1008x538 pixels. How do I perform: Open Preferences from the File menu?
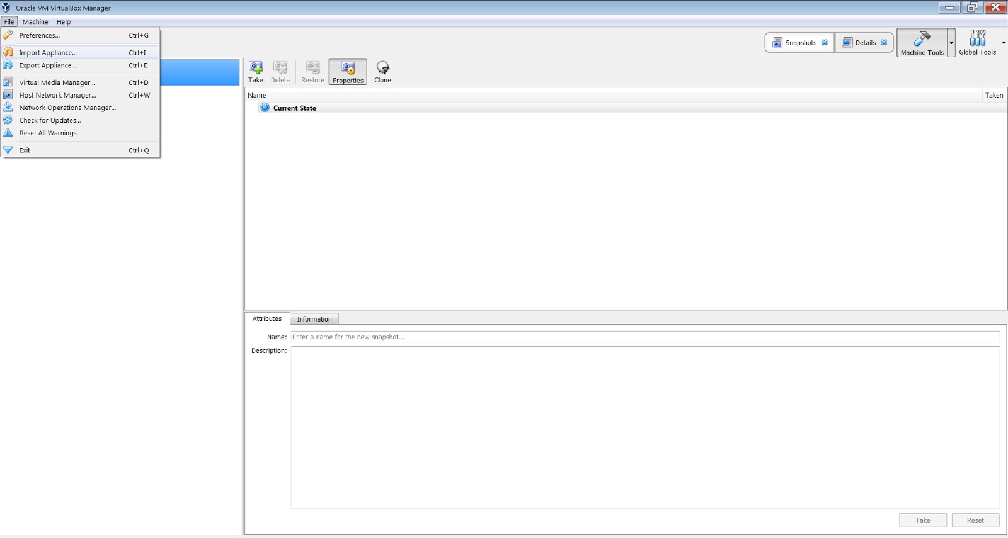(x=39, y=36)
